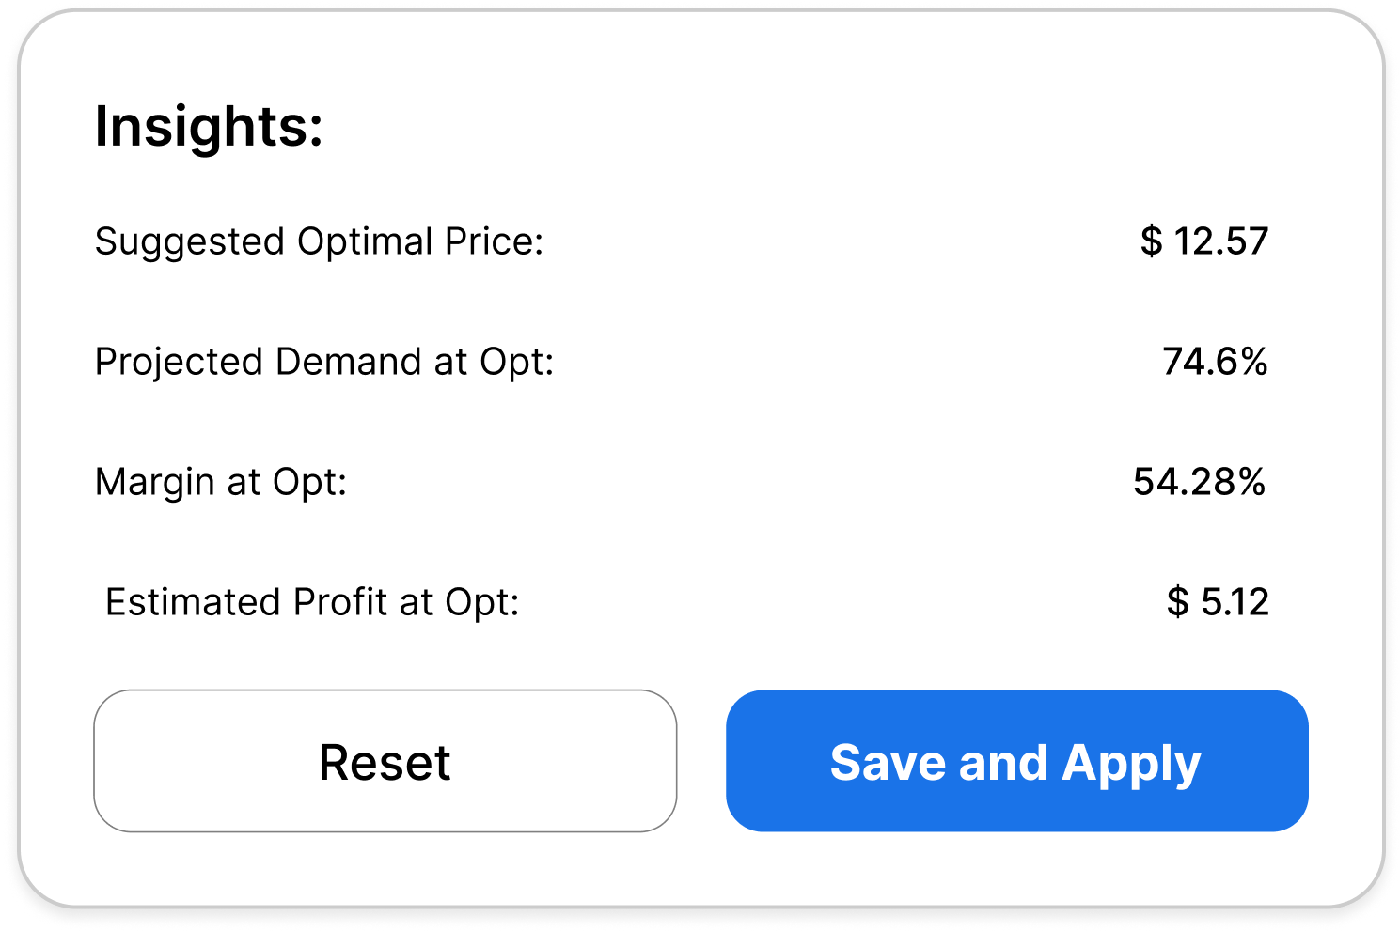Screen dimensions: 1400x931
Task: Click the 74.6% projected demand value
Action: click(x=1215, y=362)
